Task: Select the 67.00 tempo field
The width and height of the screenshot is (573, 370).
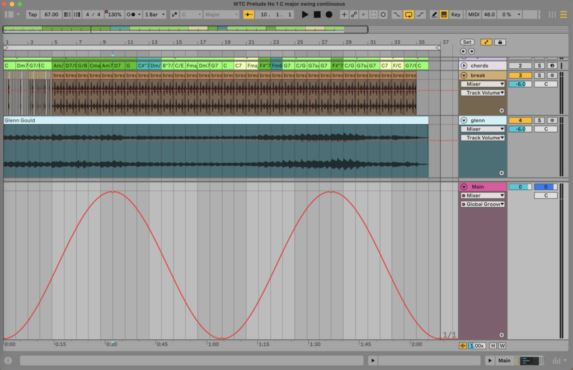Action: click(51, 15)
